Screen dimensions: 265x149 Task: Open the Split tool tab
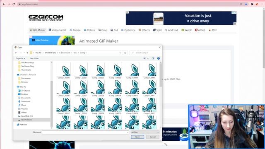coord(157,30)
